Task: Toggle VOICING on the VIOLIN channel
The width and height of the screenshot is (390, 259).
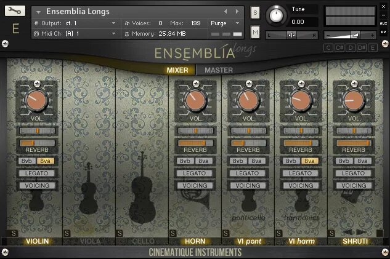Action: (37, 186)
